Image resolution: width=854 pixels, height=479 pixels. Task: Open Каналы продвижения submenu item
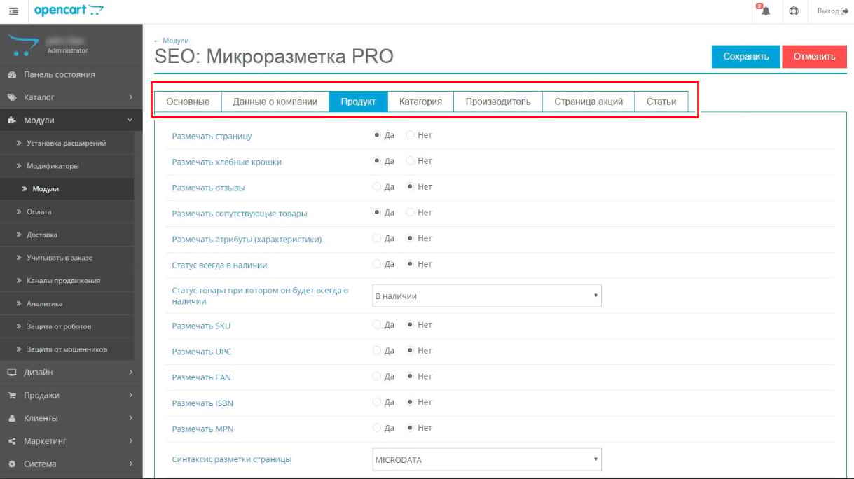point(67,281)
